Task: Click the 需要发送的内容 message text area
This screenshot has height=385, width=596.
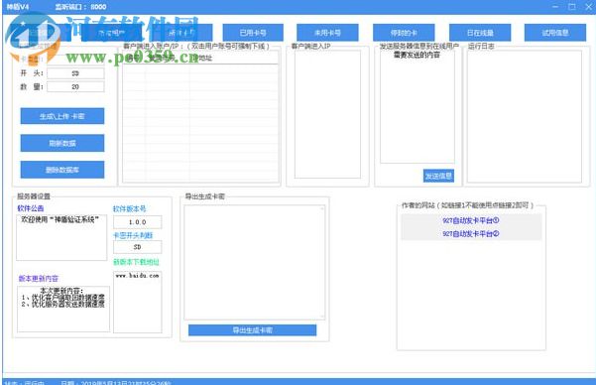Action: click(x=417, y=106)
